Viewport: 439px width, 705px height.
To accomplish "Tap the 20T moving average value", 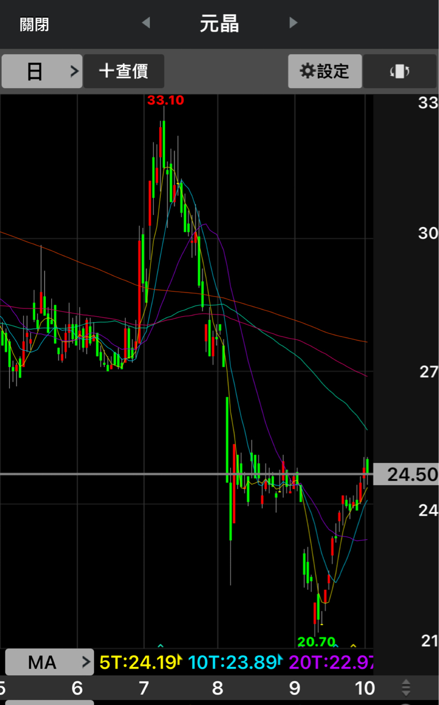I will pyautogui.click(x=330, y=663).
